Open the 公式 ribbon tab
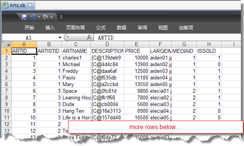 pos(101,28)
